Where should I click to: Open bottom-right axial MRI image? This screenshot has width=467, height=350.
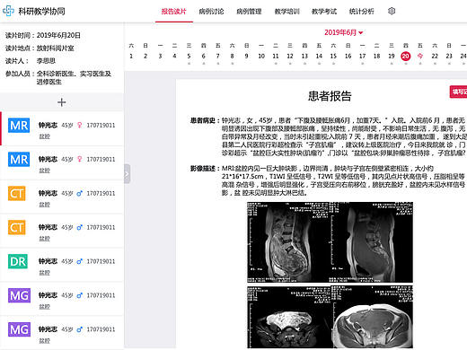(372, 318)
